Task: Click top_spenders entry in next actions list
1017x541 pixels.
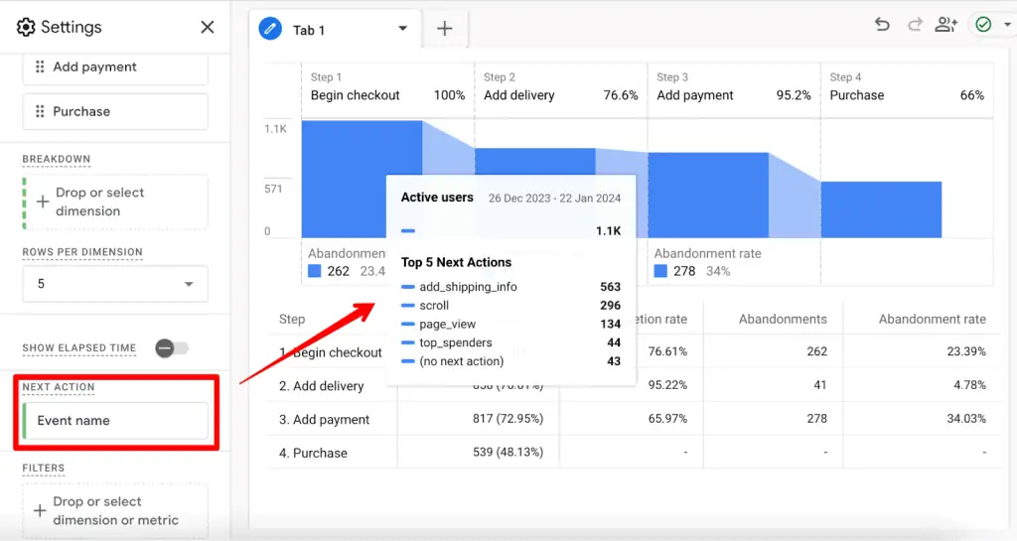Action: pyautogui.click(x=455, y=342)
